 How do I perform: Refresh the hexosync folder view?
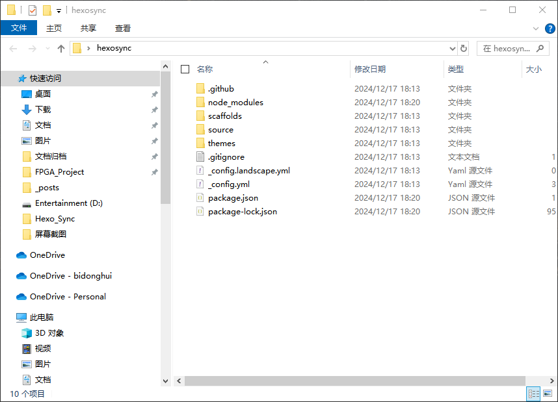[463, 49]
